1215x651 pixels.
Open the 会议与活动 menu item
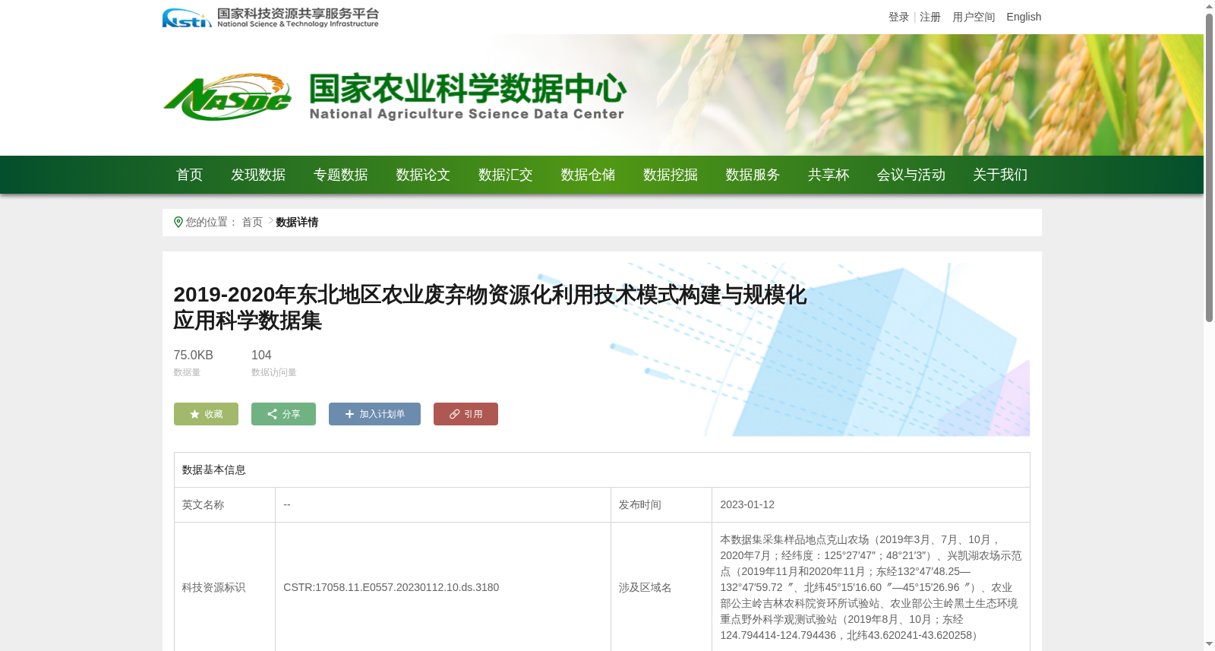911,175
